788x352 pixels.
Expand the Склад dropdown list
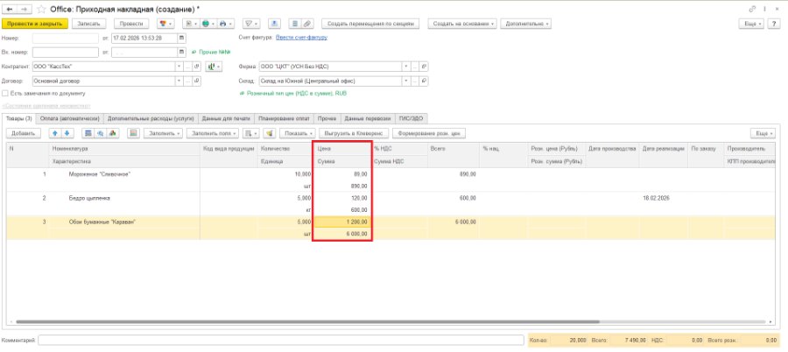(x=406, y=81)
